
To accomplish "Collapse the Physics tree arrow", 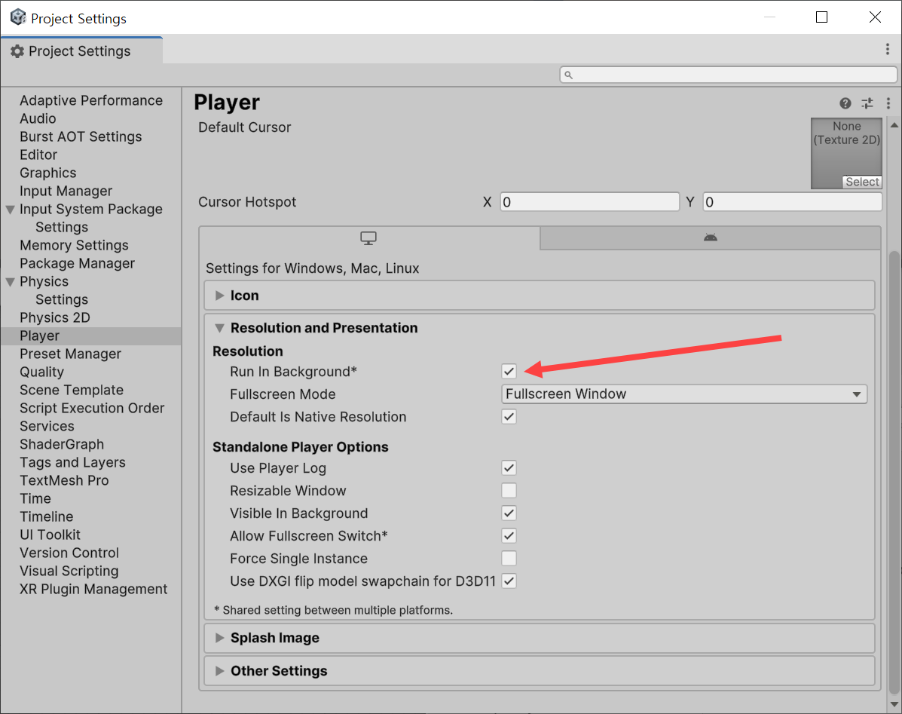I will coord(11,282).
